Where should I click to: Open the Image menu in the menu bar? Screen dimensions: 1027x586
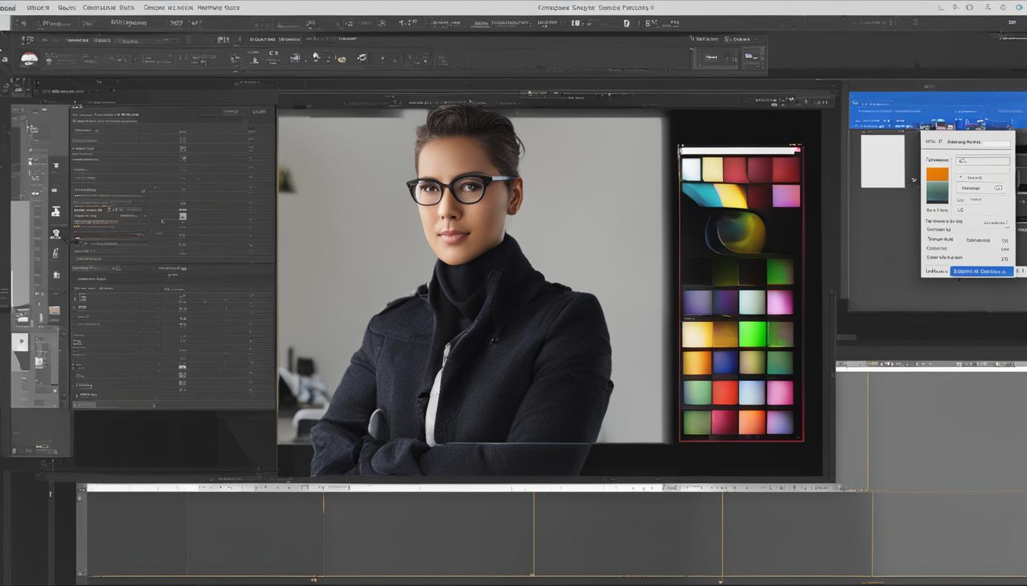pos(65,7)
